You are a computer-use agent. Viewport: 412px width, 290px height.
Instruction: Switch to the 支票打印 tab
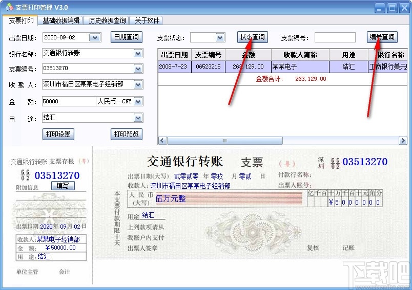click(x=21, y=20)
